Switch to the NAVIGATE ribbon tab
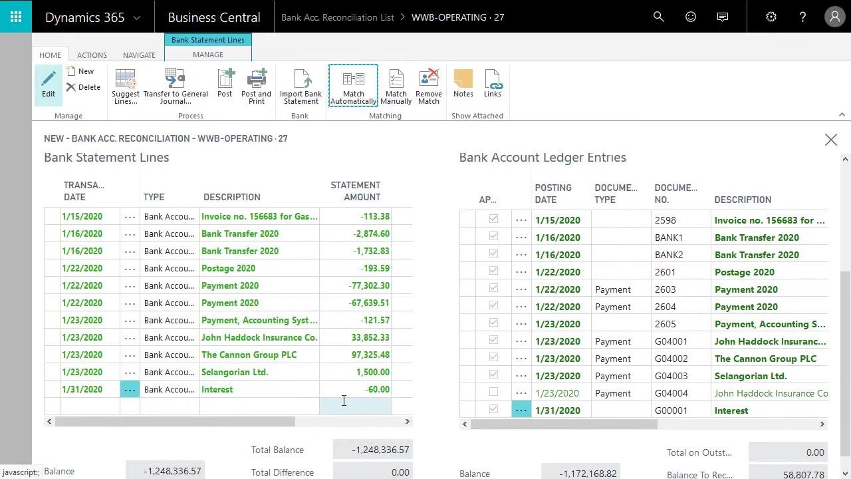Viewport: 851px width, 479px height. coord(139,55)
